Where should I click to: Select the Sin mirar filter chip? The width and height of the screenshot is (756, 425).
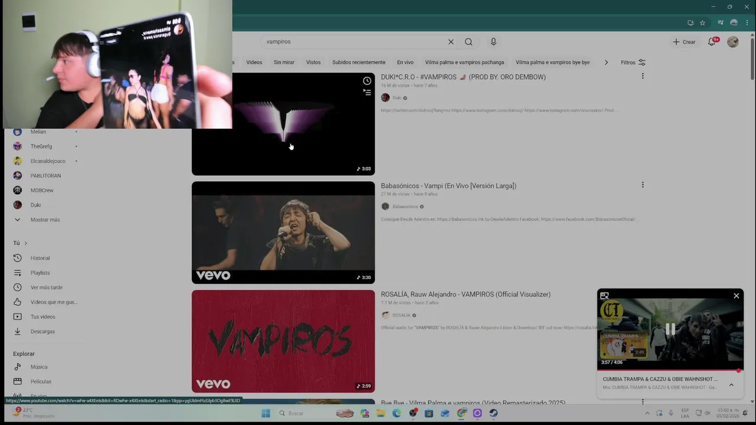point(284,63)
